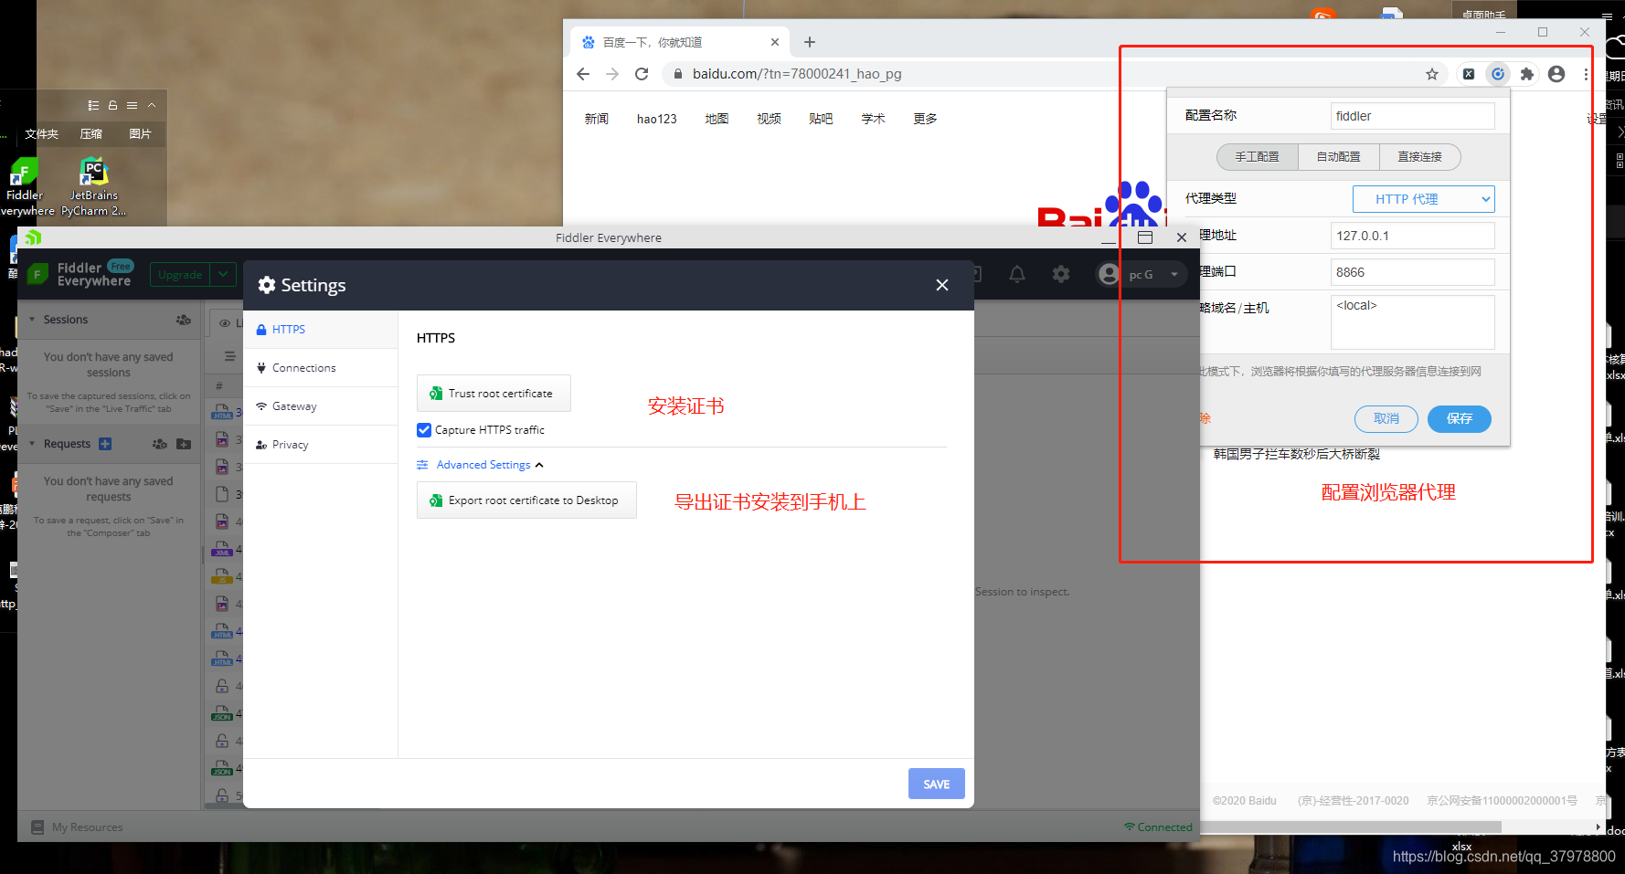Close the Fiddler Settings dialog
Viewport: 1625px width, 874px height.
coord(942,285)
